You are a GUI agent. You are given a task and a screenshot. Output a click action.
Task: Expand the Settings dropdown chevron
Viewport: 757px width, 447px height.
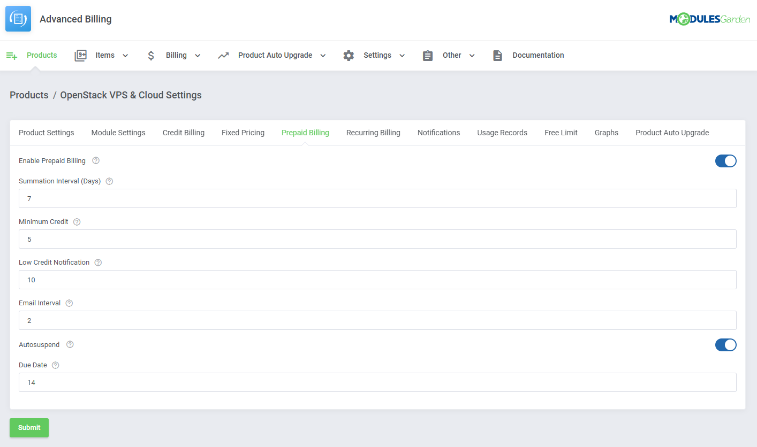(402, 56)
